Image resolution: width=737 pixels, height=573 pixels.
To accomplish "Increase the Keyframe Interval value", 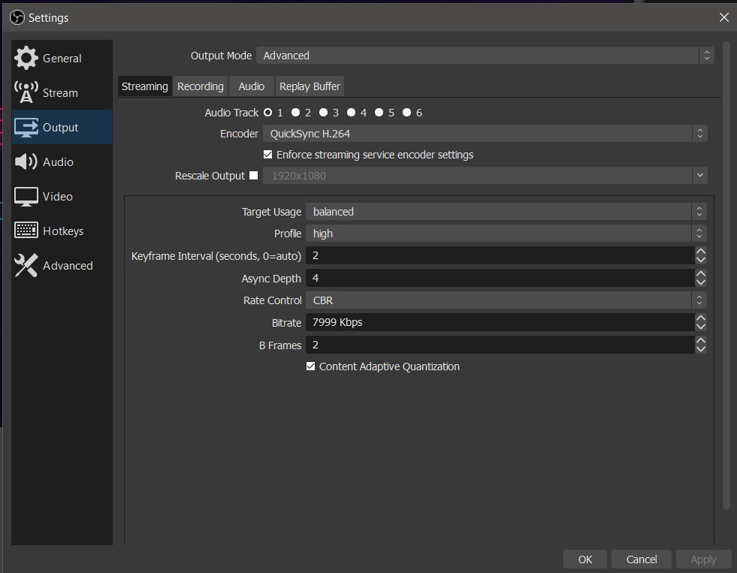I will (701, 252).
